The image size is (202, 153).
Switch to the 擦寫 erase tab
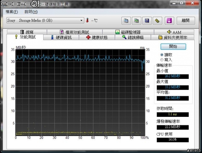click(27, 32)
